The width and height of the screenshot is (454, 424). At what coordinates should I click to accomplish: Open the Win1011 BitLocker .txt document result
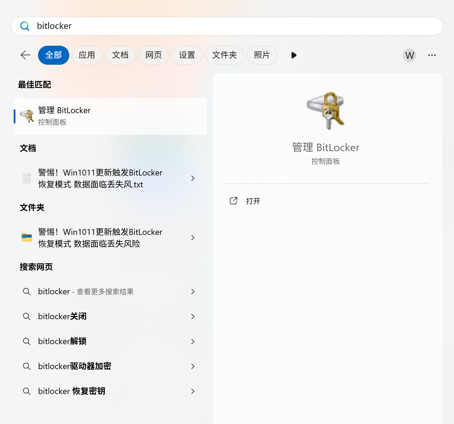(110, 178)
